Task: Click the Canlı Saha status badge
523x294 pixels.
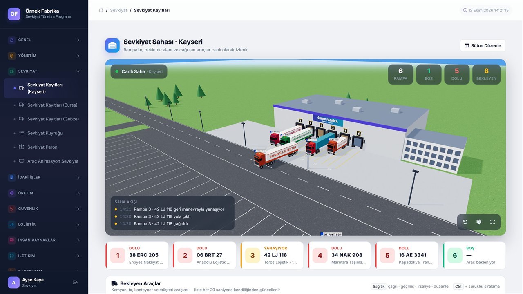Action: 139,71
